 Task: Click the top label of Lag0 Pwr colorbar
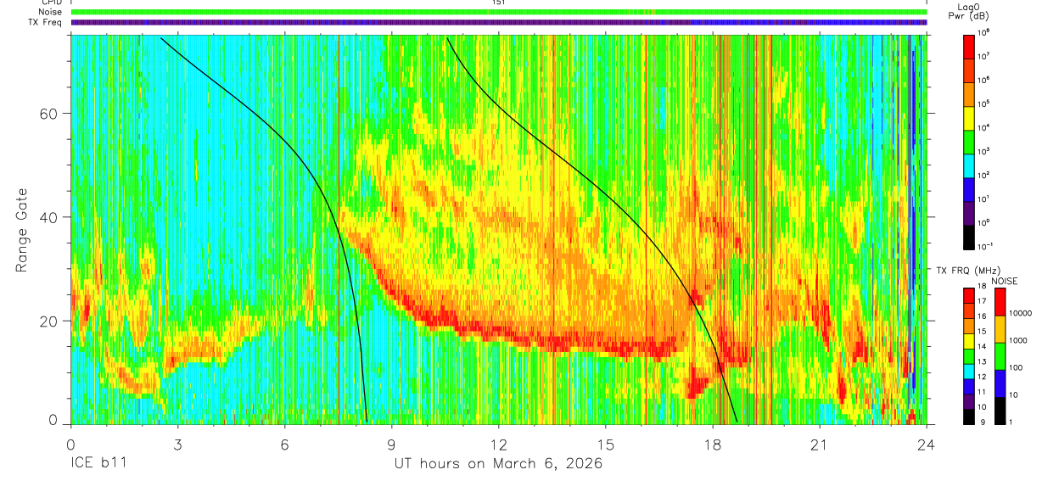(x=984, y=32)
